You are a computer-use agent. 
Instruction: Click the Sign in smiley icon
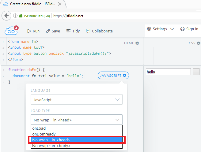(182, 29)
